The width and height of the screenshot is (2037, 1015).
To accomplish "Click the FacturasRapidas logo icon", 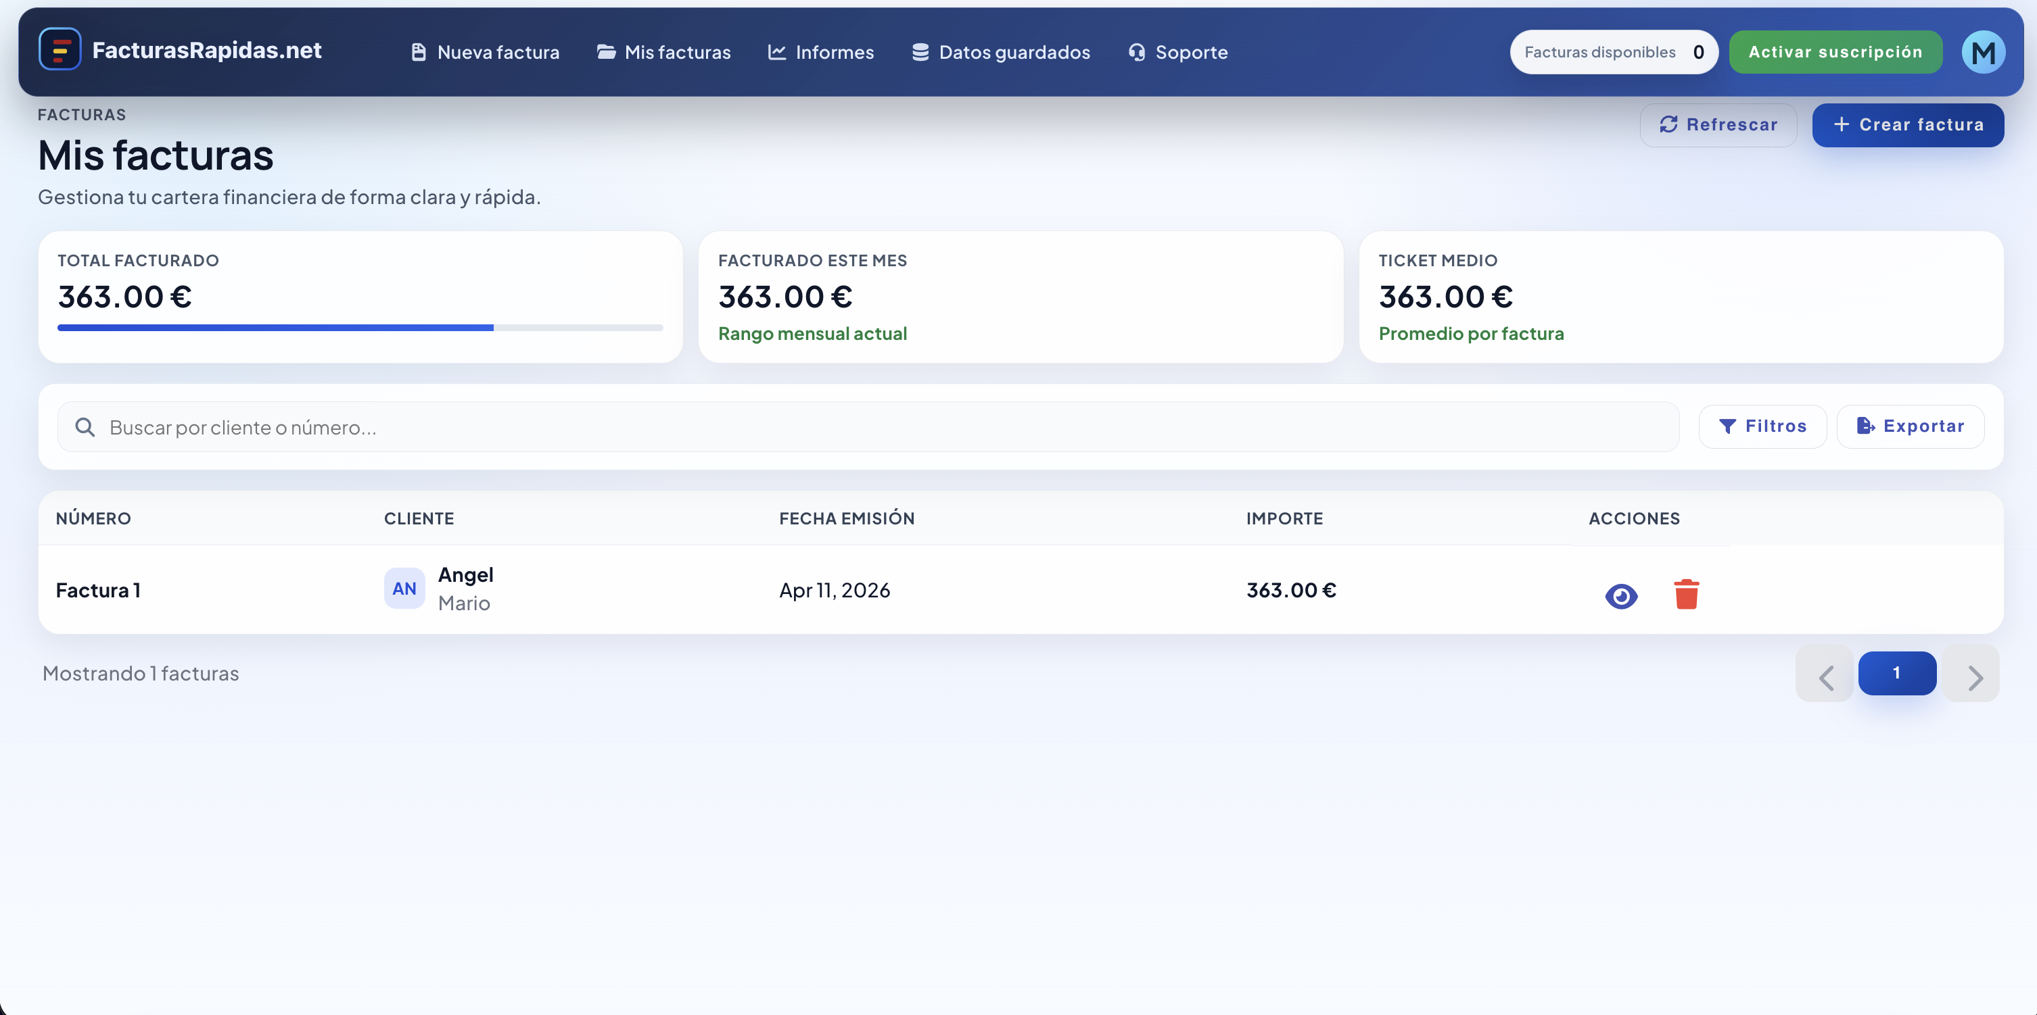I will 60,50.
